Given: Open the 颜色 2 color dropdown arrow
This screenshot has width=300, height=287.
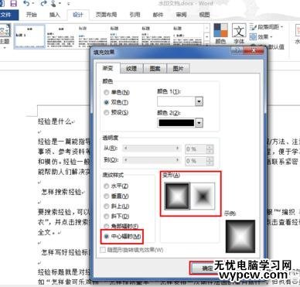Looking at the screenshot, I should [x=199, y=123].
